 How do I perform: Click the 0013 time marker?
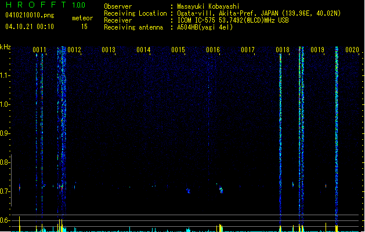pos(109,50)
